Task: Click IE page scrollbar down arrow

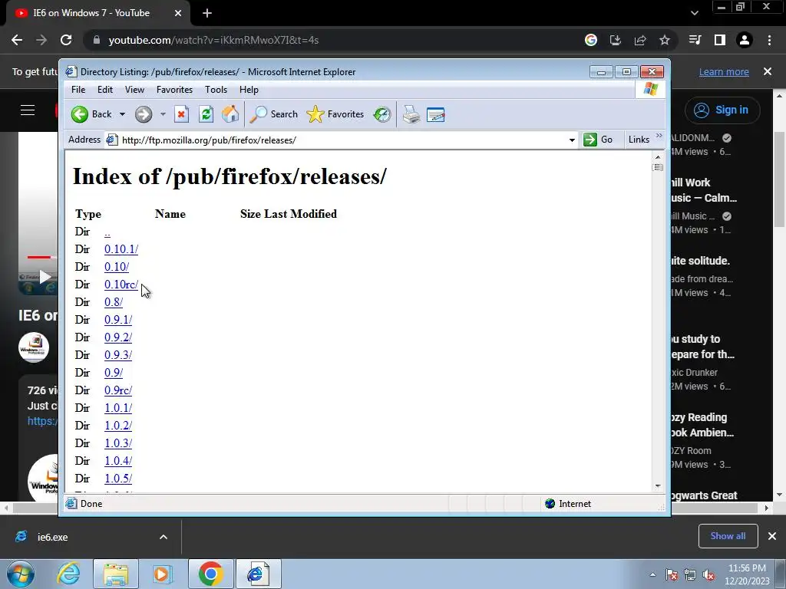Action: [658, 485]
